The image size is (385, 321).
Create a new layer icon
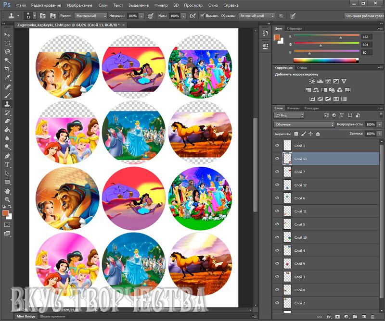364,317
